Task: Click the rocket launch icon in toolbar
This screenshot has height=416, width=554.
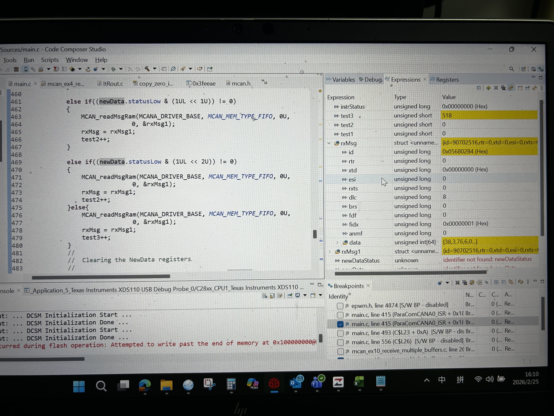Action: click(183, 69)
